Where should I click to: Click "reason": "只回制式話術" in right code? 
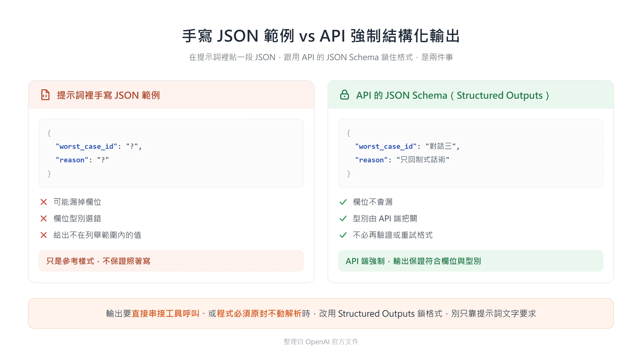click(x=402, y=160)
